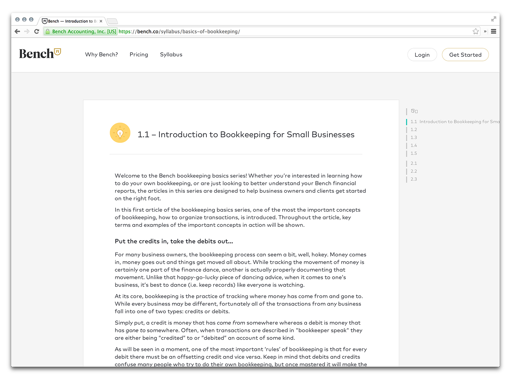
Task: Click the address bar URL field
Action: 293,31
